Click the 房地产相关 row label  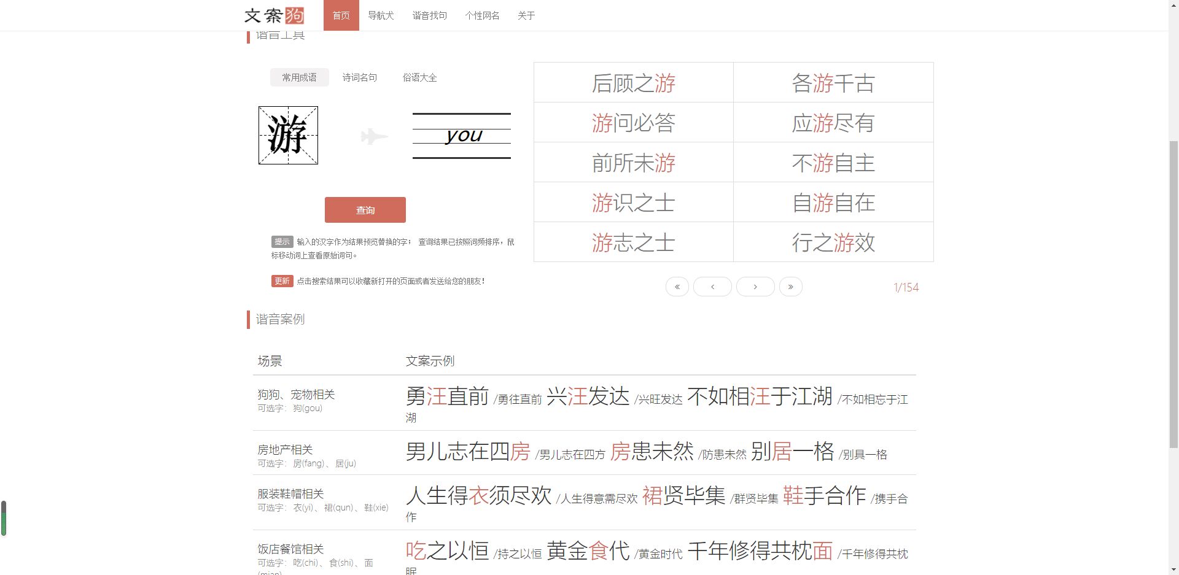click(285, 449)
